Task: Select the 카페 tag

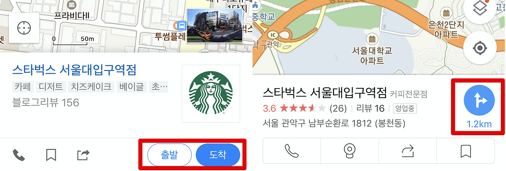Action: 23,87
